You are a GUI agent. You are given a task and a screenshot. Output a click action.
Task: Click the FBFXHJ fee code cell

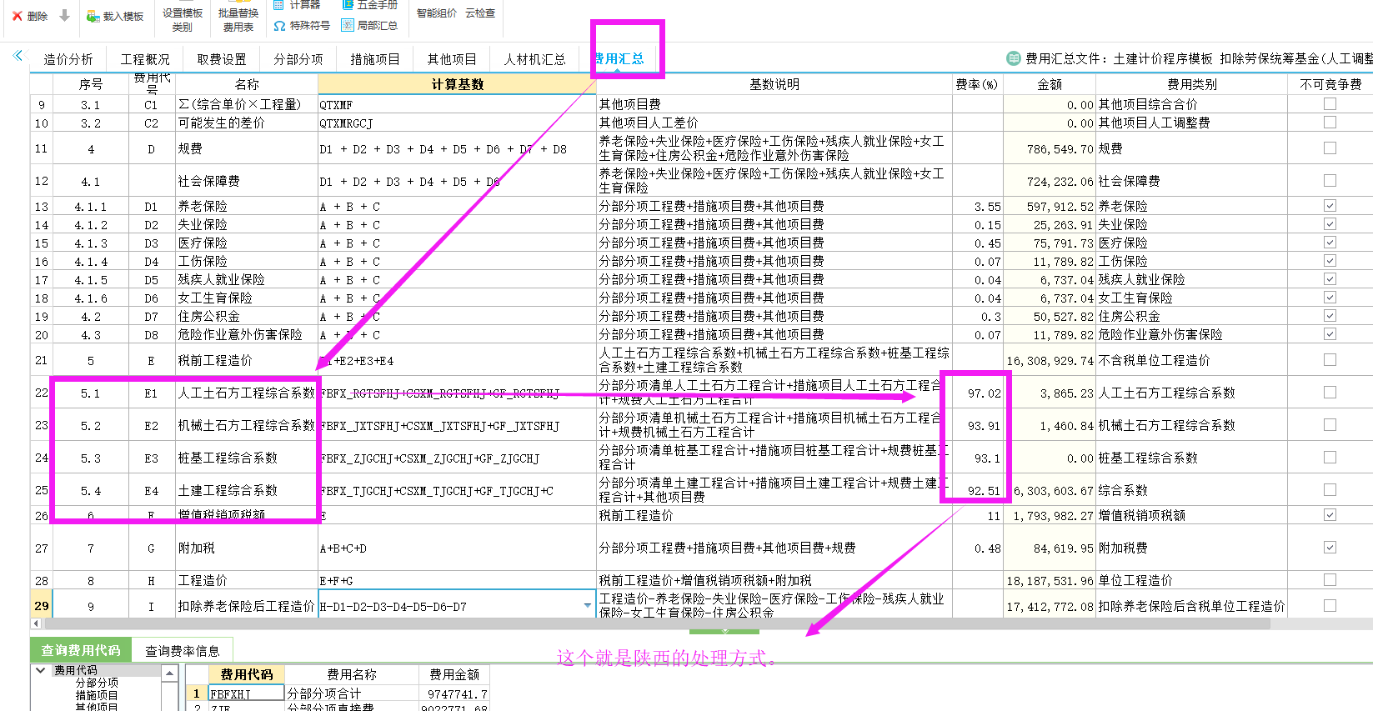tap(245, 693)
